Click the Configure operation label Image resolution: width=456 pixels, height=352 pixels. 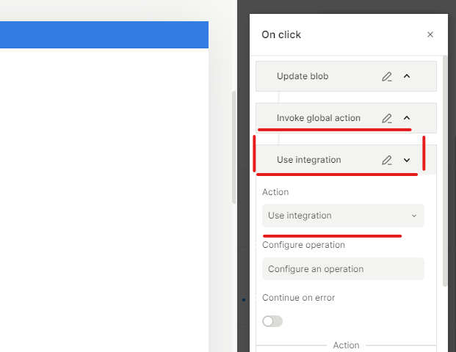click(303, 245)
